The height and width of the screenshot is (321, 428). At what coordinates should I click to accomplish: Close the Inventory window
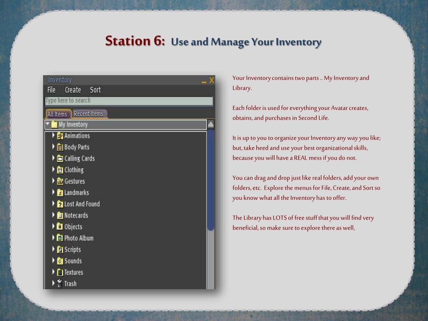click(211, 80)
